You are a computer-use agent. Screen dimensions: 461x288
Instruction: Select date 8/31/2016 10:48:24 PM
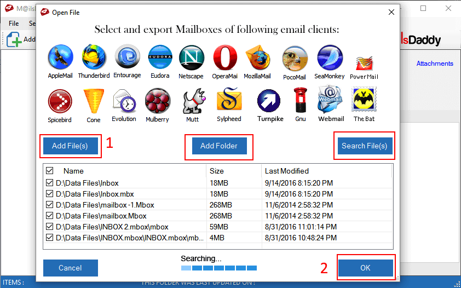click(301, 238)
